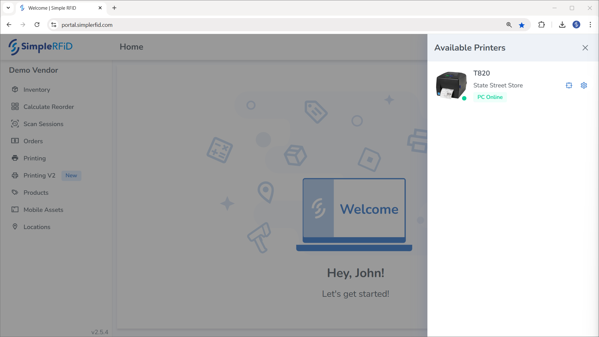Click the State Street Store label
Screen dimensions: 599x337
498,85
